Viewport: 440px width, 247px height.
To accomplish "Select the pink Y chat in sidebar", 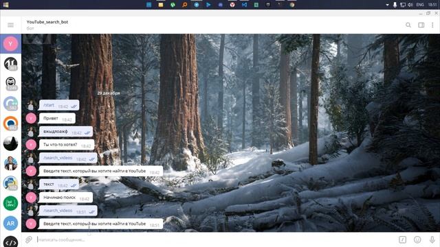I will (11, 44).
